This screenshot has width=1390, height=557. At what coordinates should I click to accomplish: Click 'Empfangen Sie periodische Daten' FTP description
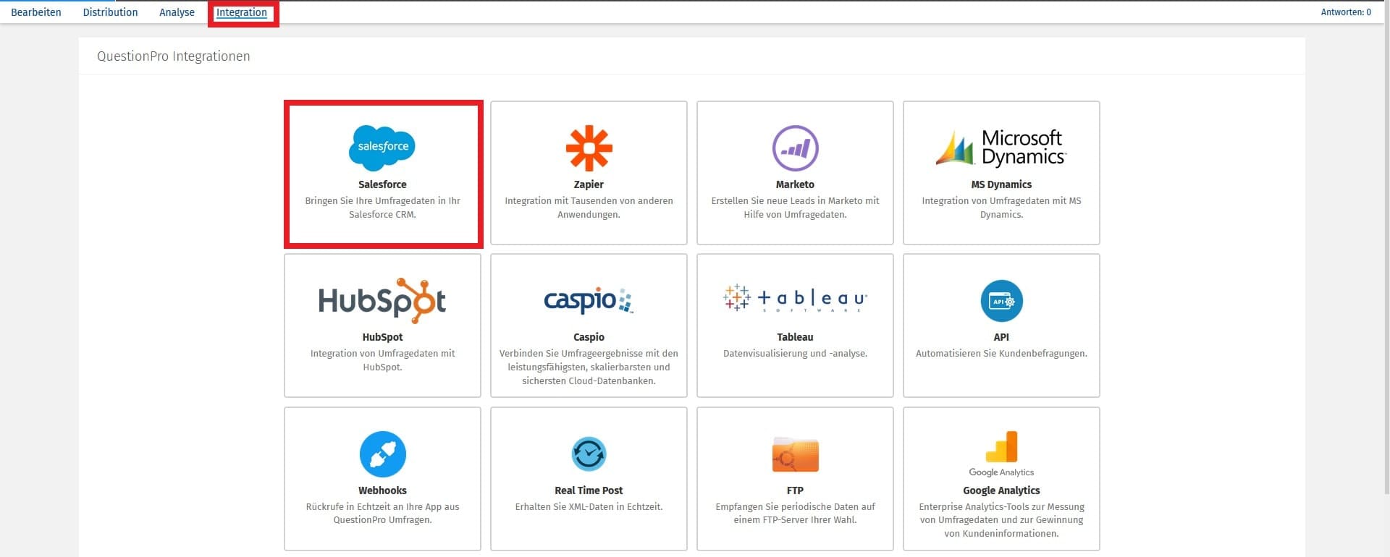click(x=795, y=514)
